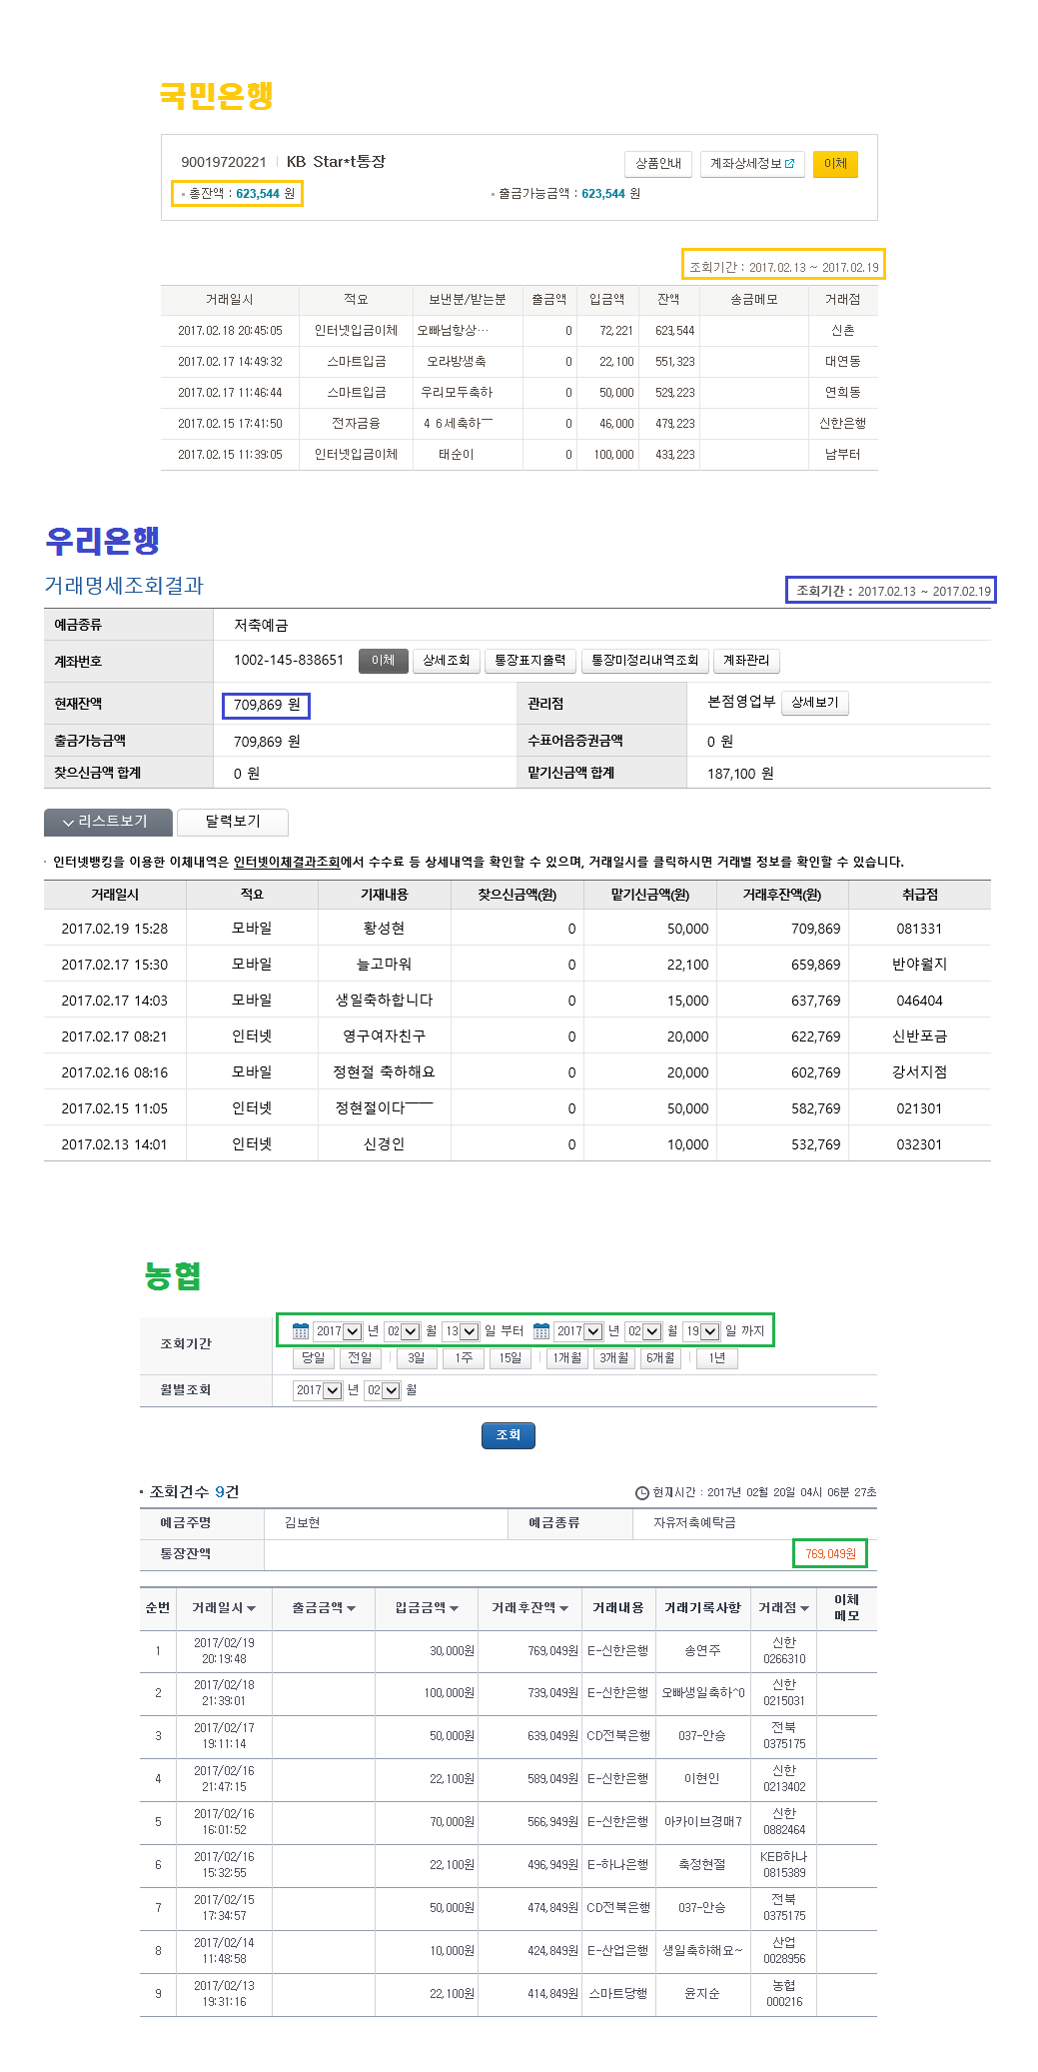Click the chevron icon on 리스트보기

click(x=68, y=823)
